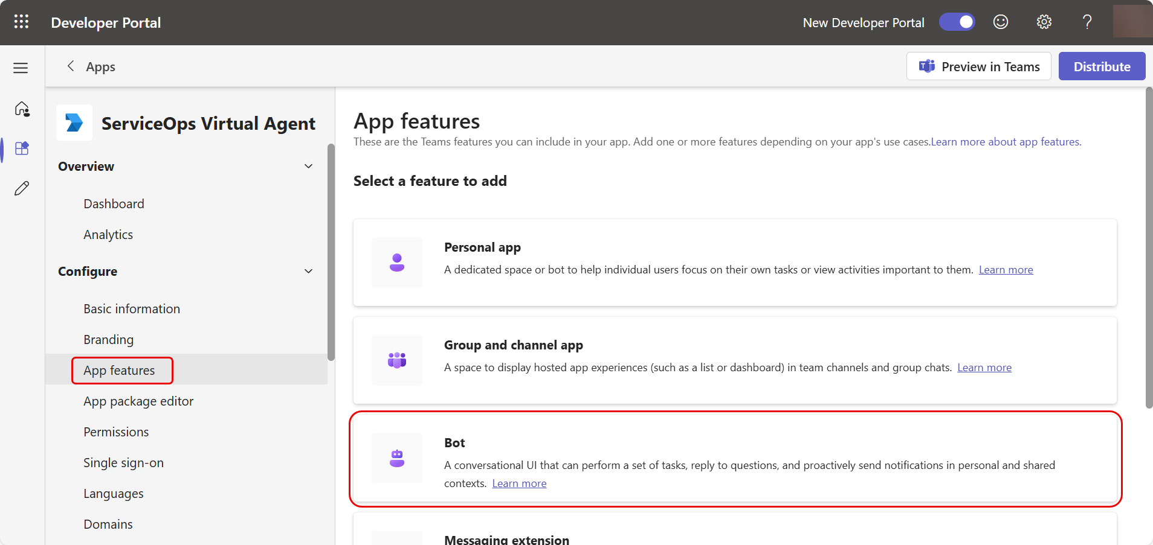Image resolution: width=1153 pixels, height=545 pixels.
Task: Click the main page vertical scrollbar
Action: coord(1149,247)
